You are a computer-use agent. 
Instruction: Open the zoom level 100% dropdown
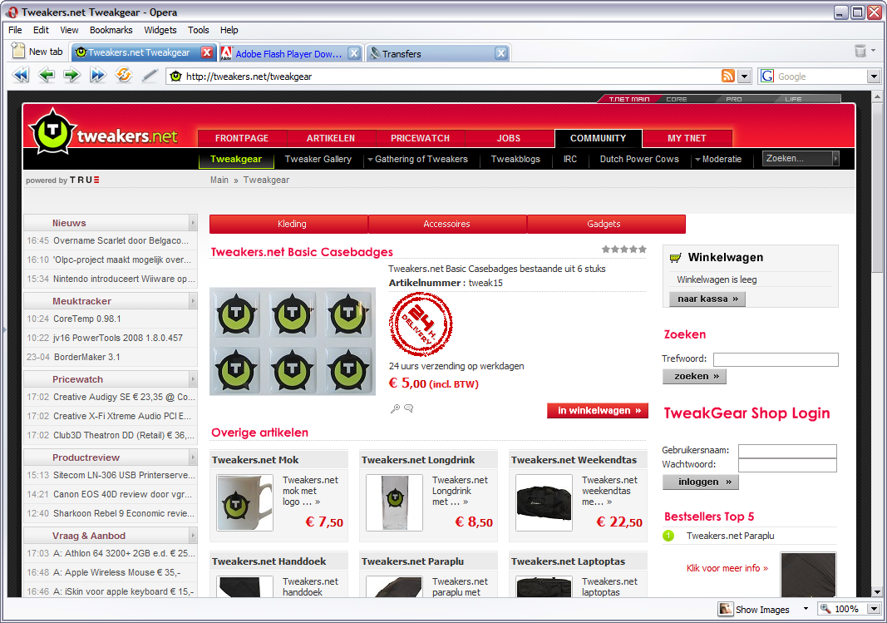click(x=874, y=609)
